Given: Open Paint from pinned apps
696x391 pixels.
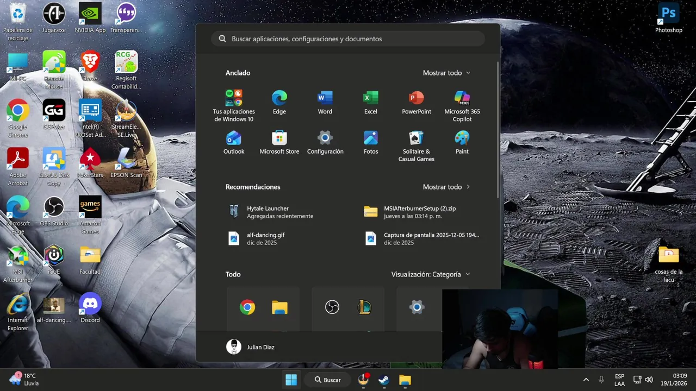Looking at the screenshot, I should tap(462, 142).
